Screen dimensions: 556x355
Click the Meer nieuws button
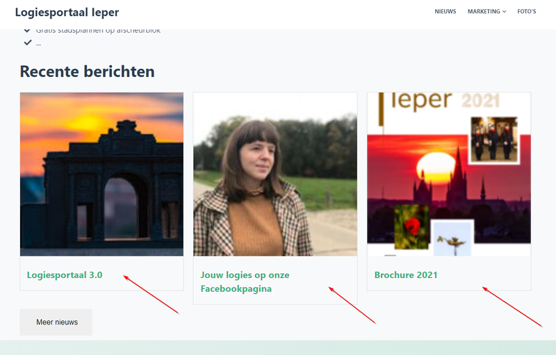pyautogui.click(x=56, y=322)
